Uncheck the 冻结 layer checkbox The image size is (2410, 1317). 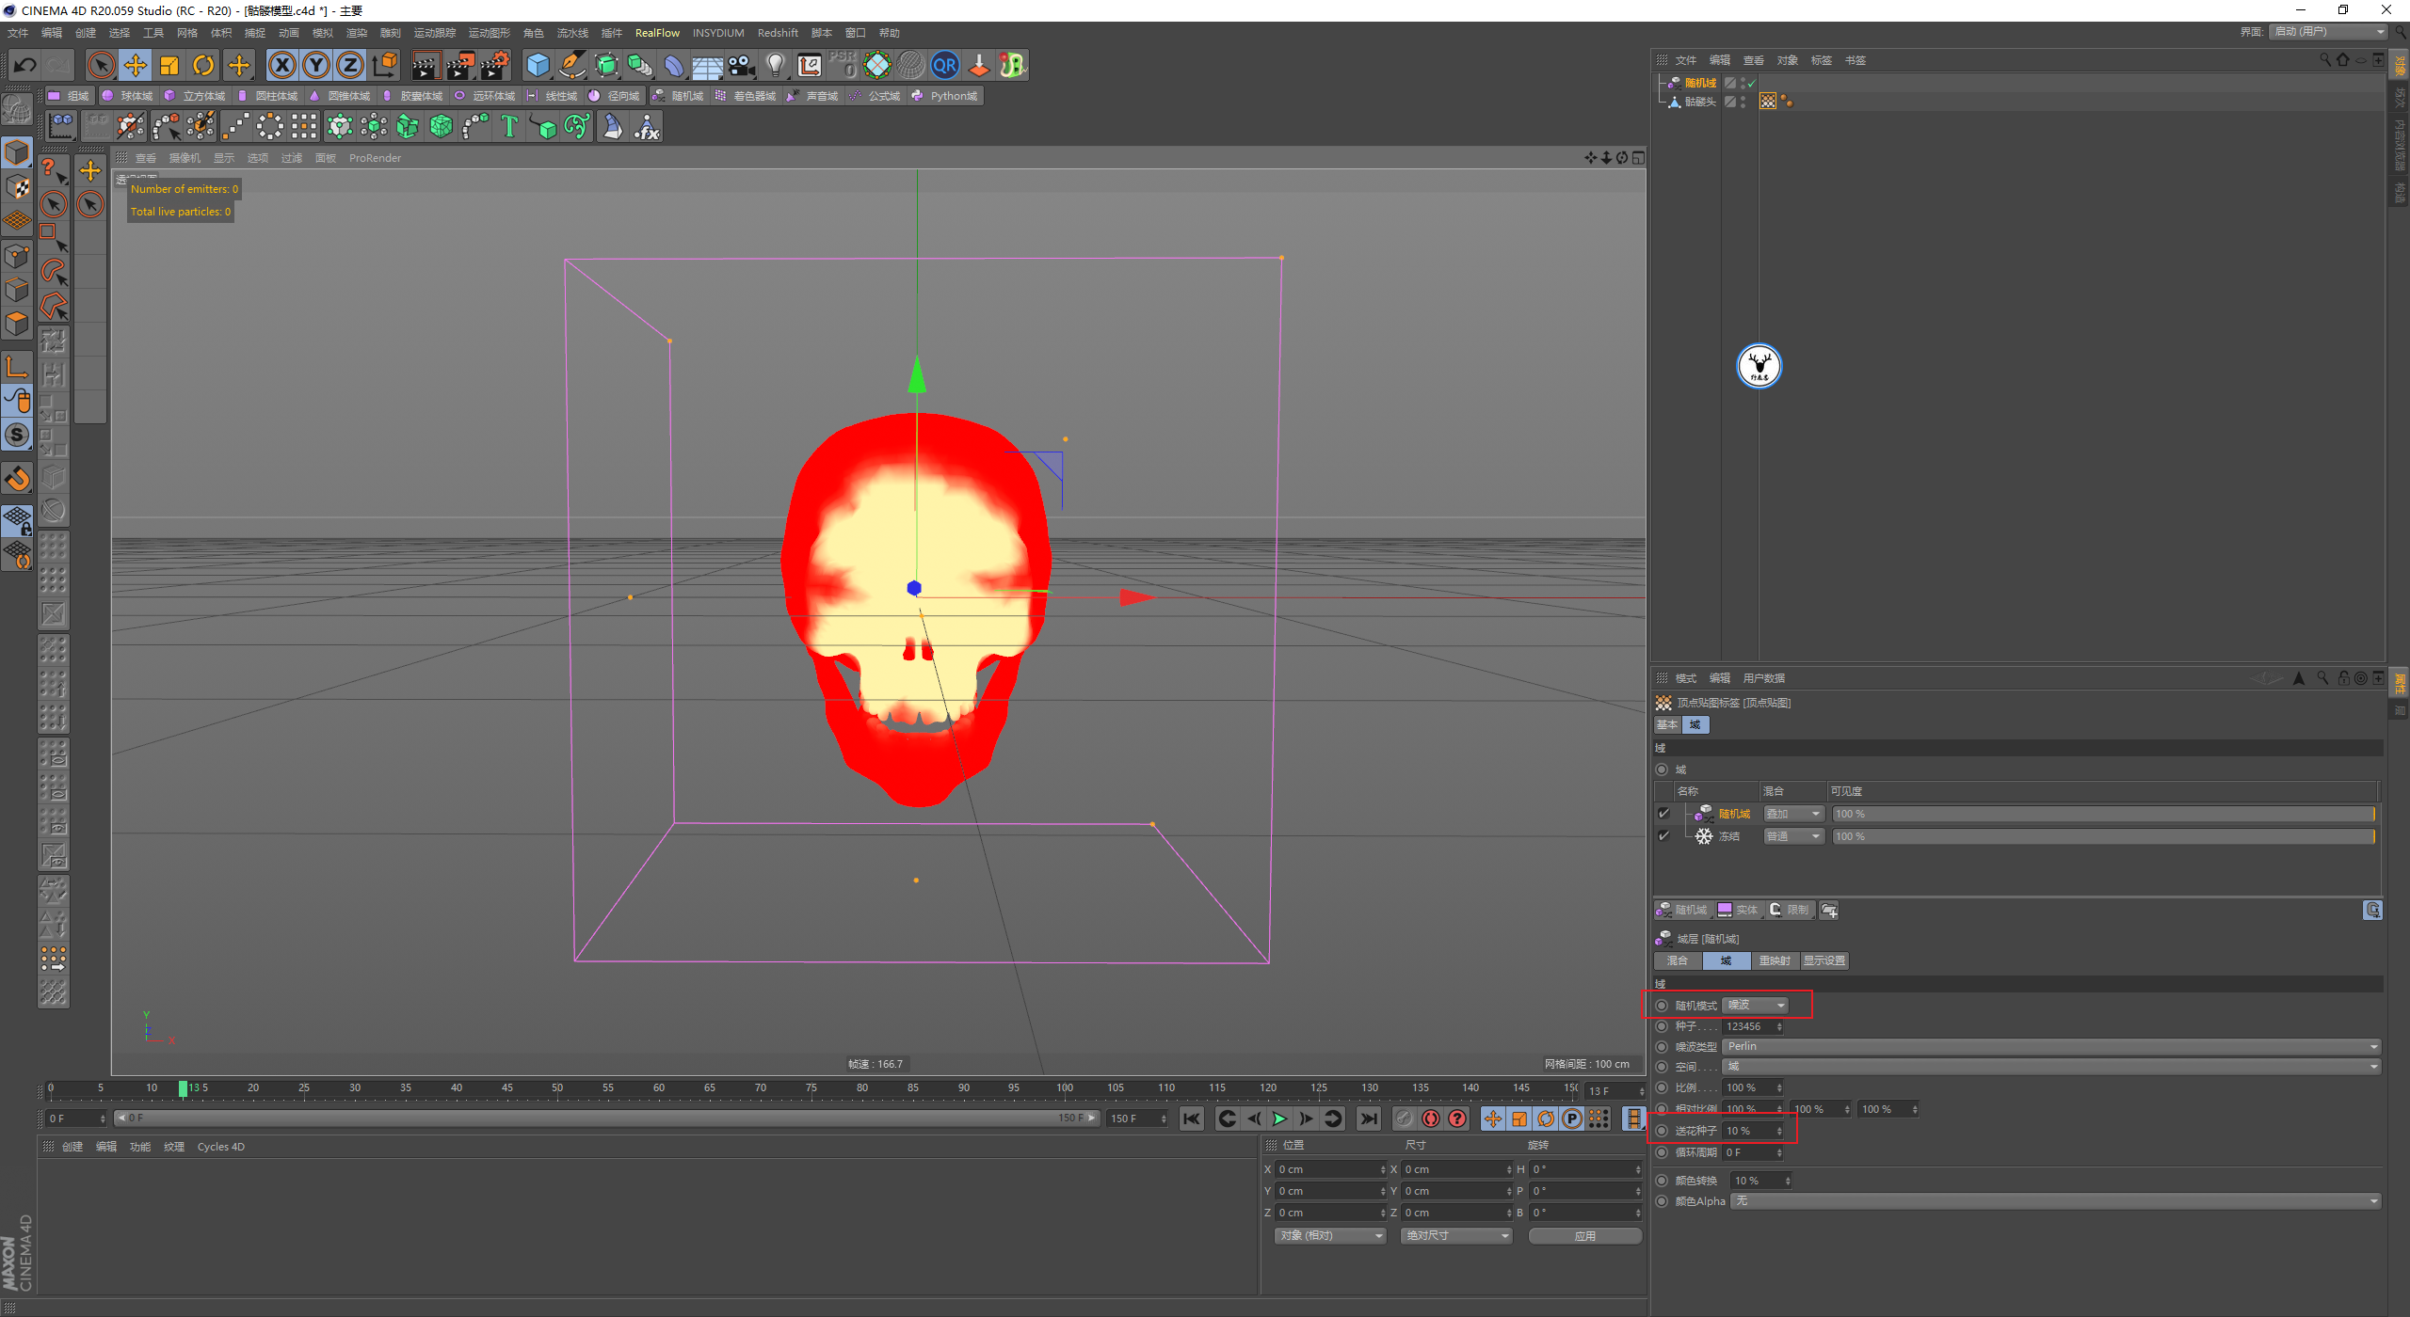click(x=1663, y=836)
